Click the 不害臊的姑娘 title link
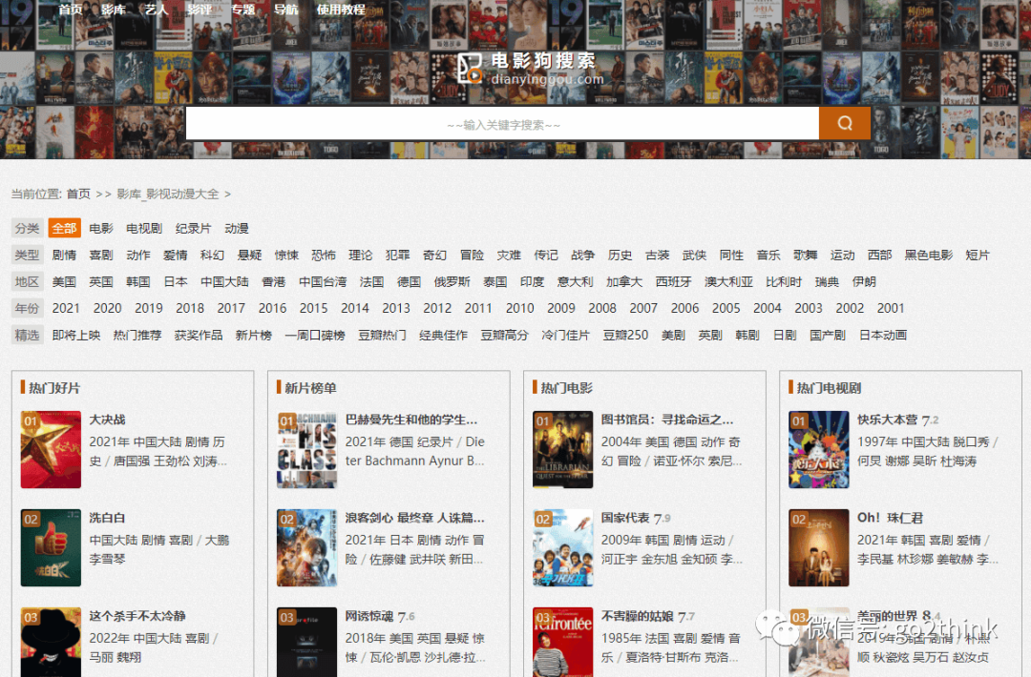Image resolution: width=1031 pixels, height=677 pixels. pos(638,616)
